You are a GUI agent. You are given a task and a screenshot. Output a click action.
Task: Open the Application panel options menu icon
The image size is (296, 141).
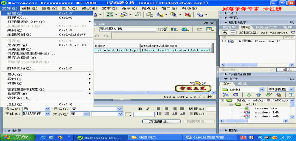click(292, 22)
